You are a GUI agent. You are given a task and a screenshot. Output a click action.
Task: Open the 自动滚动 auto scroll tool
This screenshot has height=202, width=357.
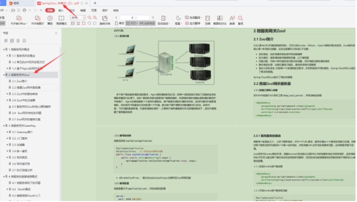164,20
